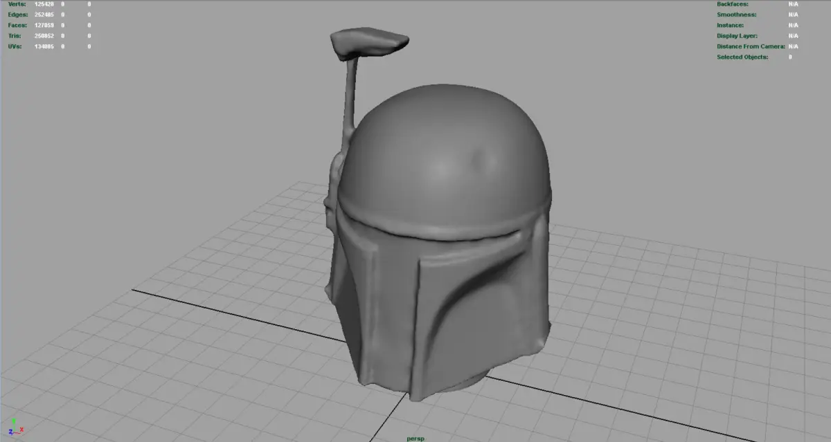This screenshot has width=831, height=442.
Task: Click the N/A value beside Instance
Action: click(793, 25)
